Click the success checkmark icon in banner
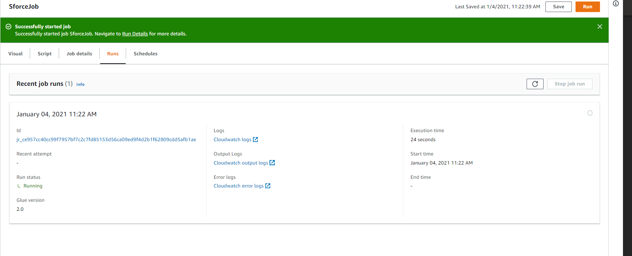 (x=8, y=27)
